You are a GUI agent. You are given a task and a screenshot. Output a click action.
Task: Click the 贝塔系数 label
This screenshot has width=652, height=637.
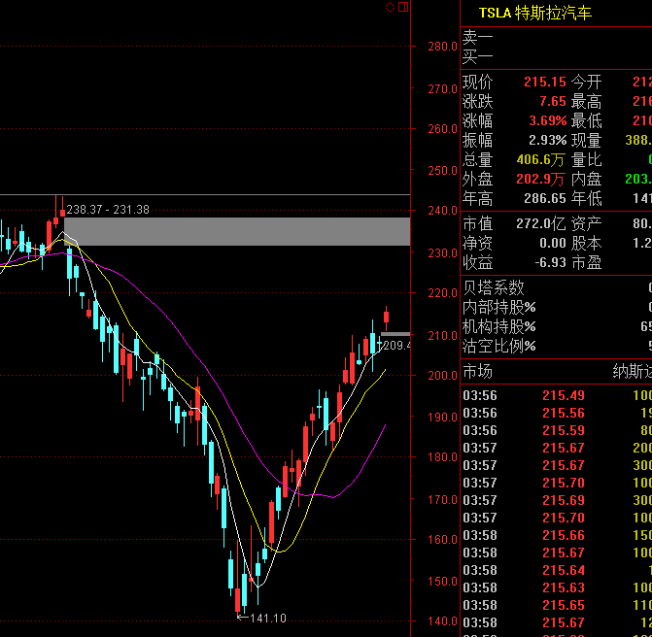coord(493,287)
